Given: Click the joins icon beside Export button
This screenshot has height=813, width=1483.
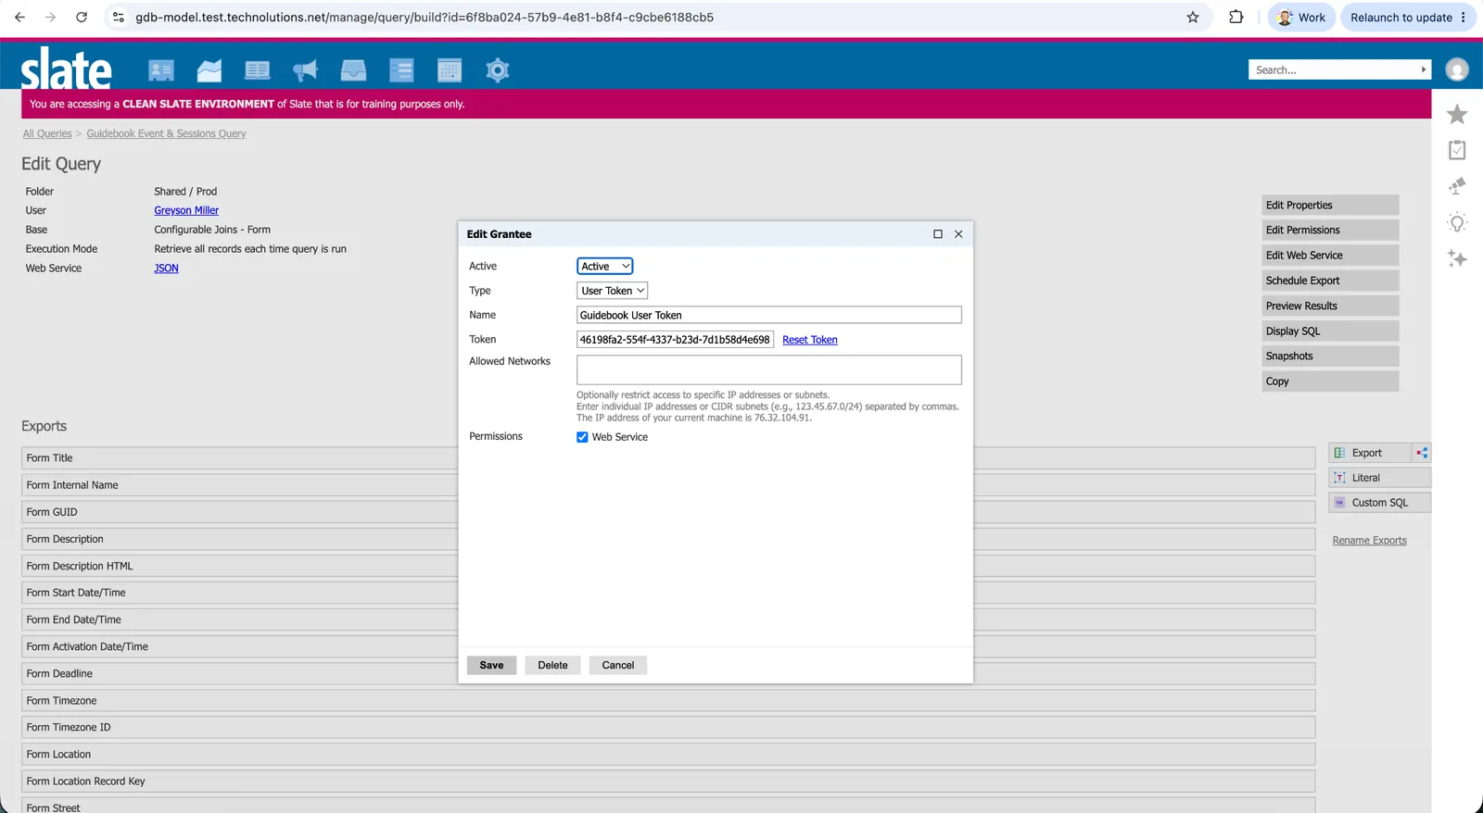Looking at the screenshot, I should 1422,453.
